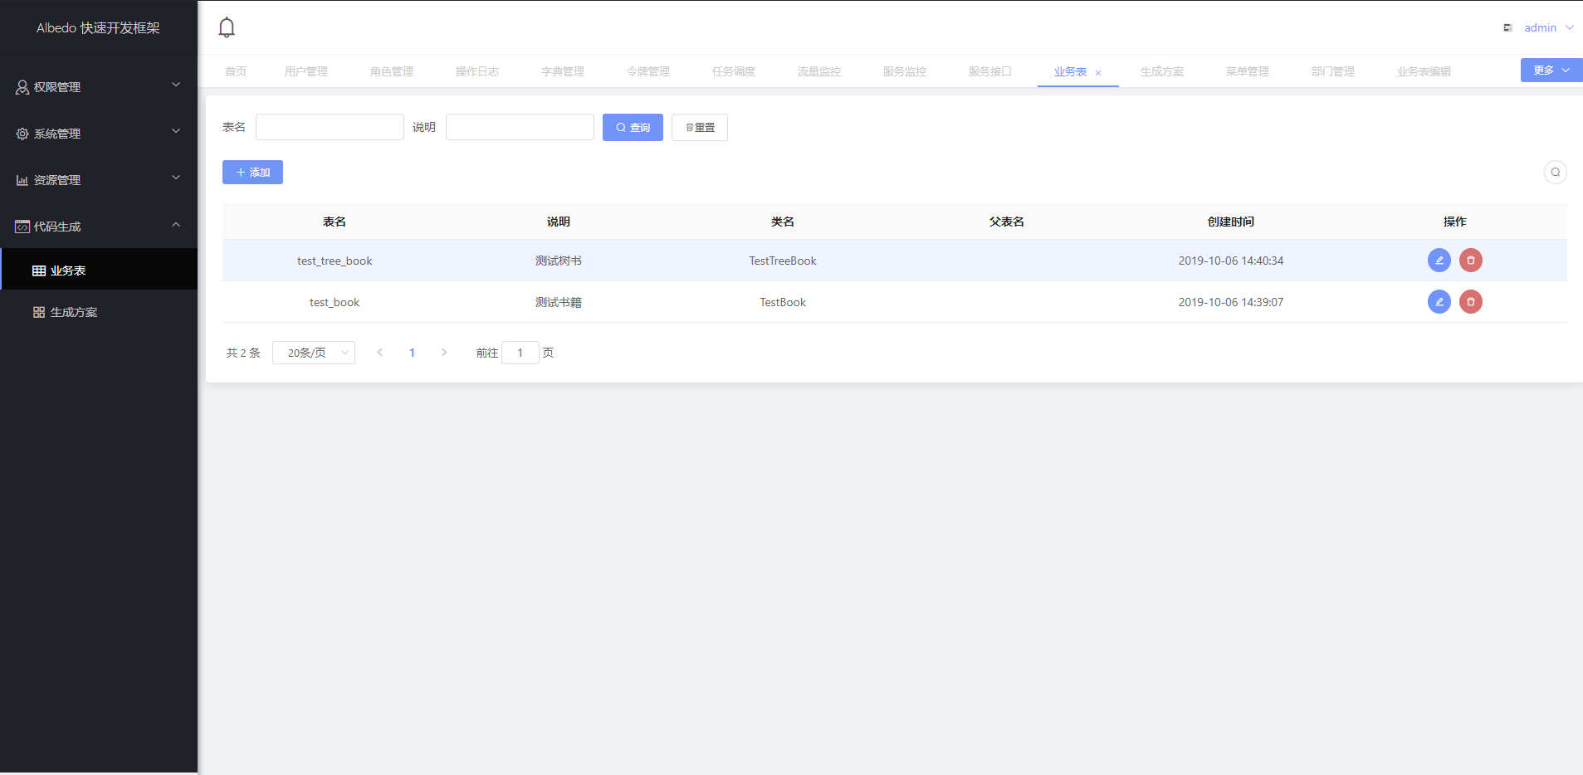This screenshot has height=775, width=1583.
Task: Click the 权限管理 user icon
Action: (22, 87)
